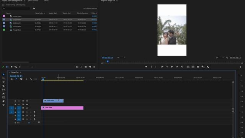Click Mark In button in Program monitor

pos(151,67)
